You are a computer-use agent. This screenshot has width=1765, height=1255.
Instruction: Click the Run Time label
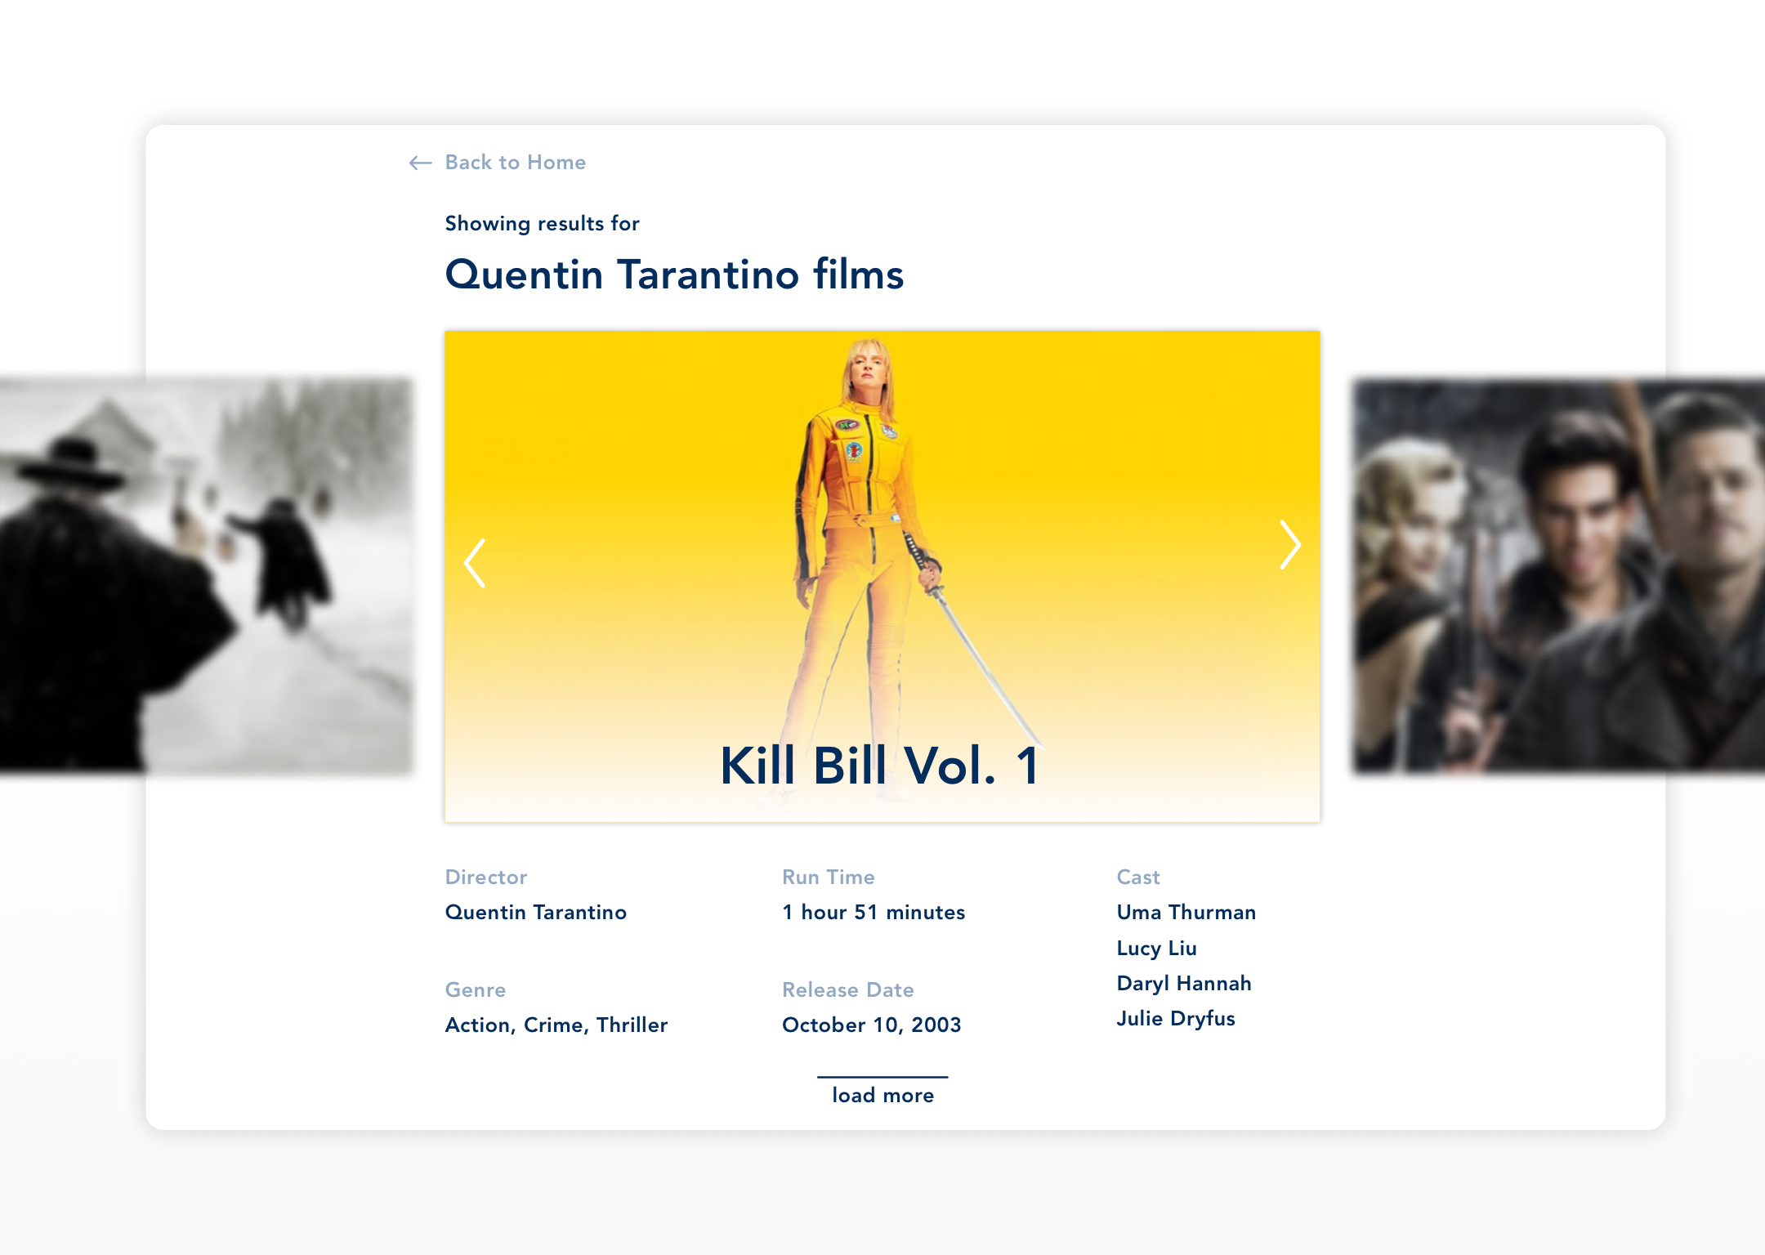tap(829, 877)
